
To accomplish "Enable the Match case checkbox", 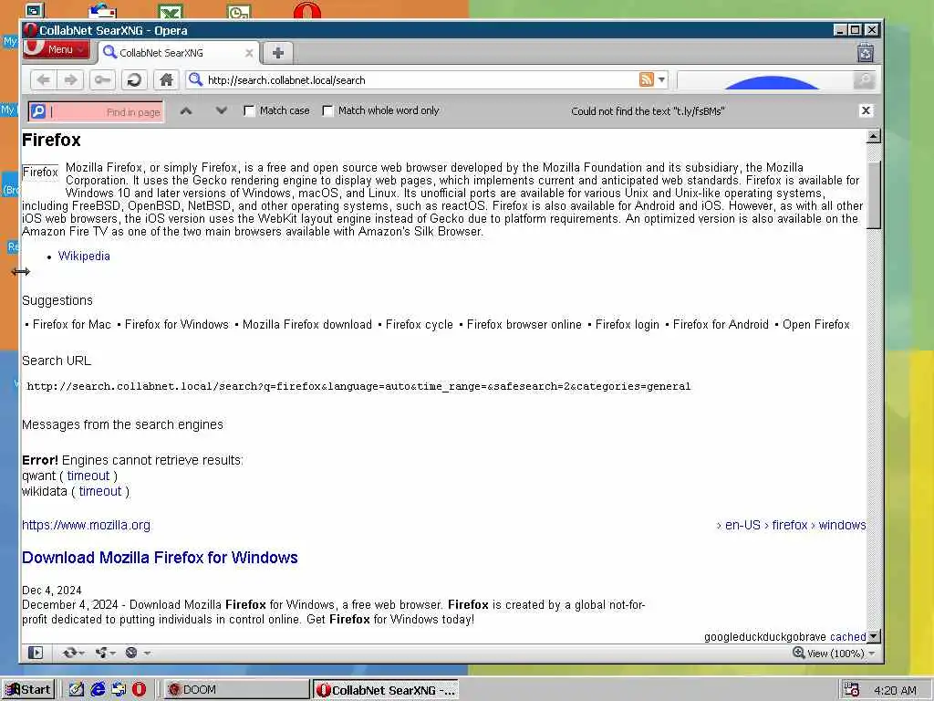I will (x=250, y=110).
